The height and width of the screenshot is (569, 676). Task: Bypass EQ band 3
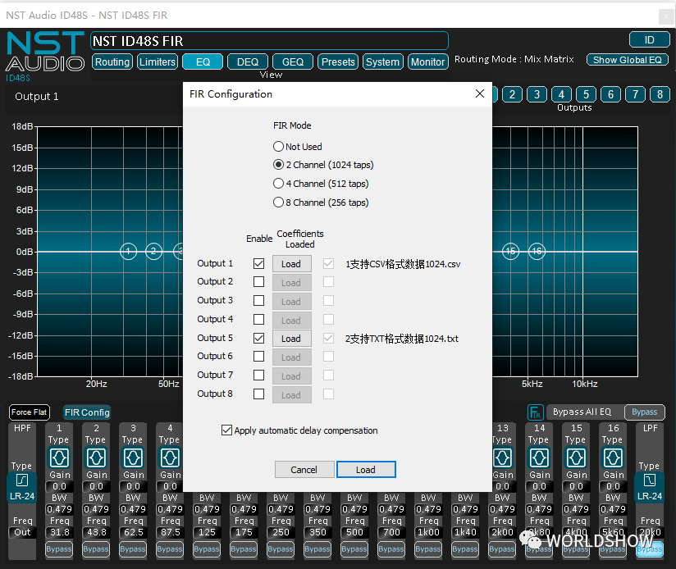click(x=133, y=549)
